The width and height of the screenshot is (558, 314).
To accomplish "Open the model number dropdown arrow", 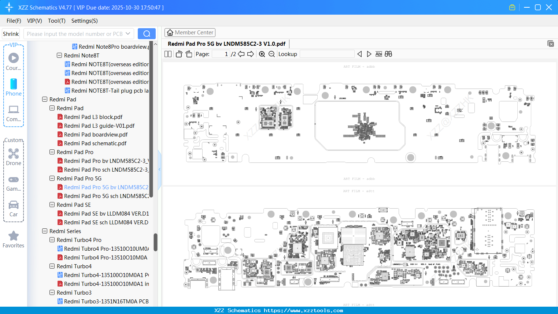I will pos(128,34).
